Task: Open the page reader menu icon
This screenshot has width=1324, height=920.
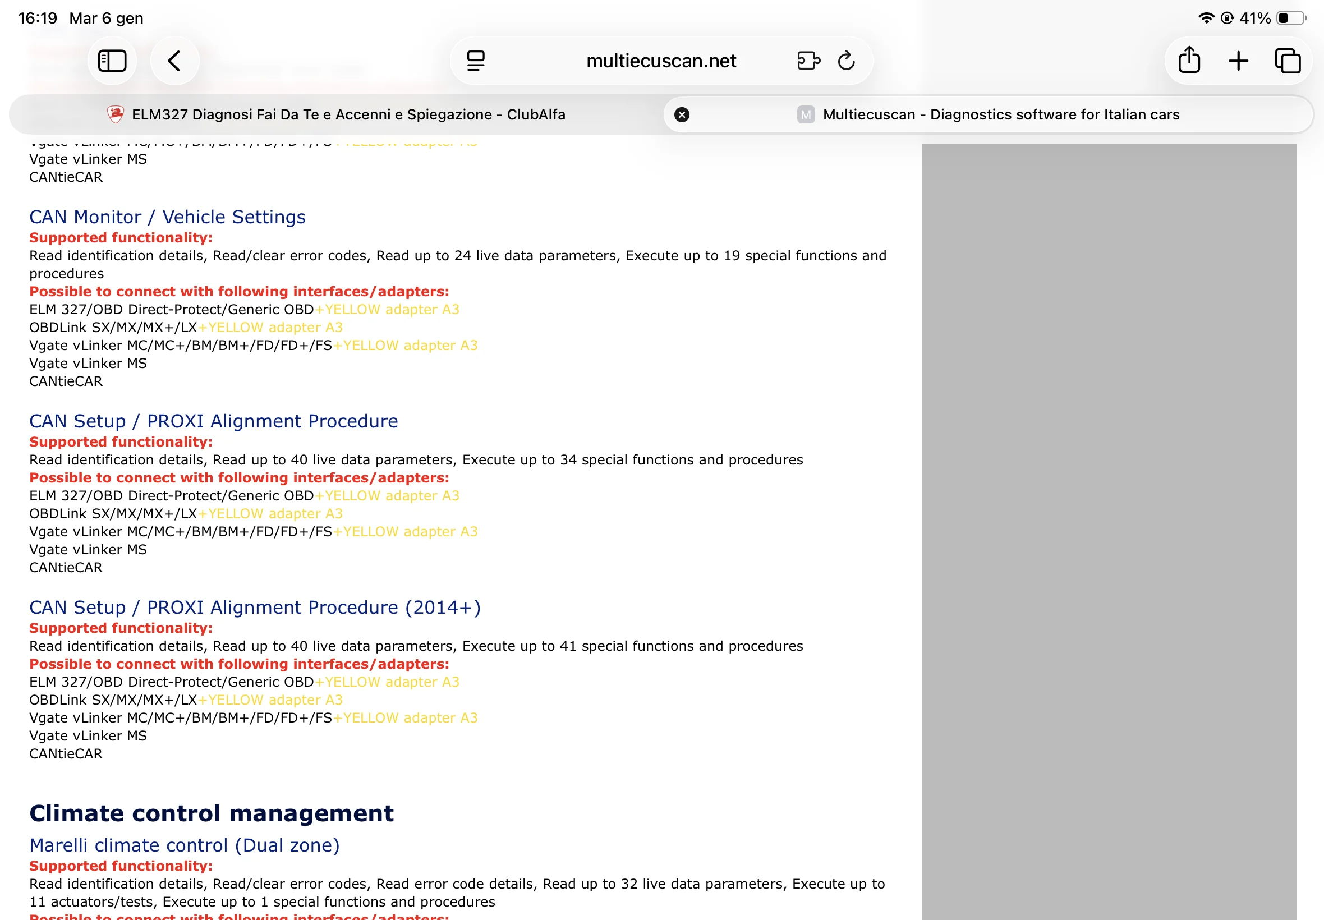Action: (x=476, y=61)
